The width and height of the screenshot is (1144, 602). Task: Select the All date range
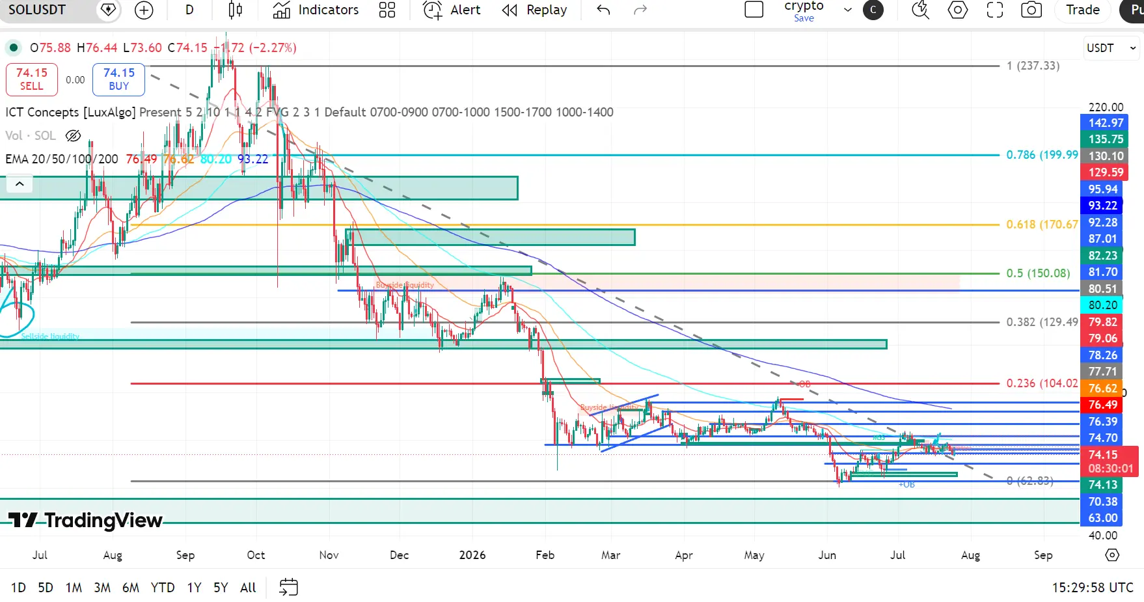click(x=248, y=588)
